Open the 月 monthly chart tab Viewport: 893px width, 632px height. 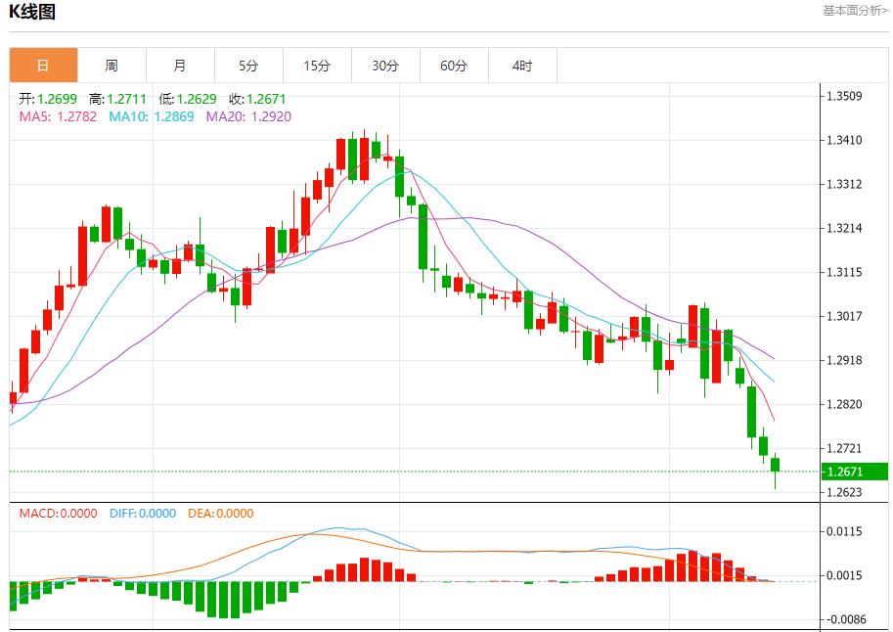[180, 66]
